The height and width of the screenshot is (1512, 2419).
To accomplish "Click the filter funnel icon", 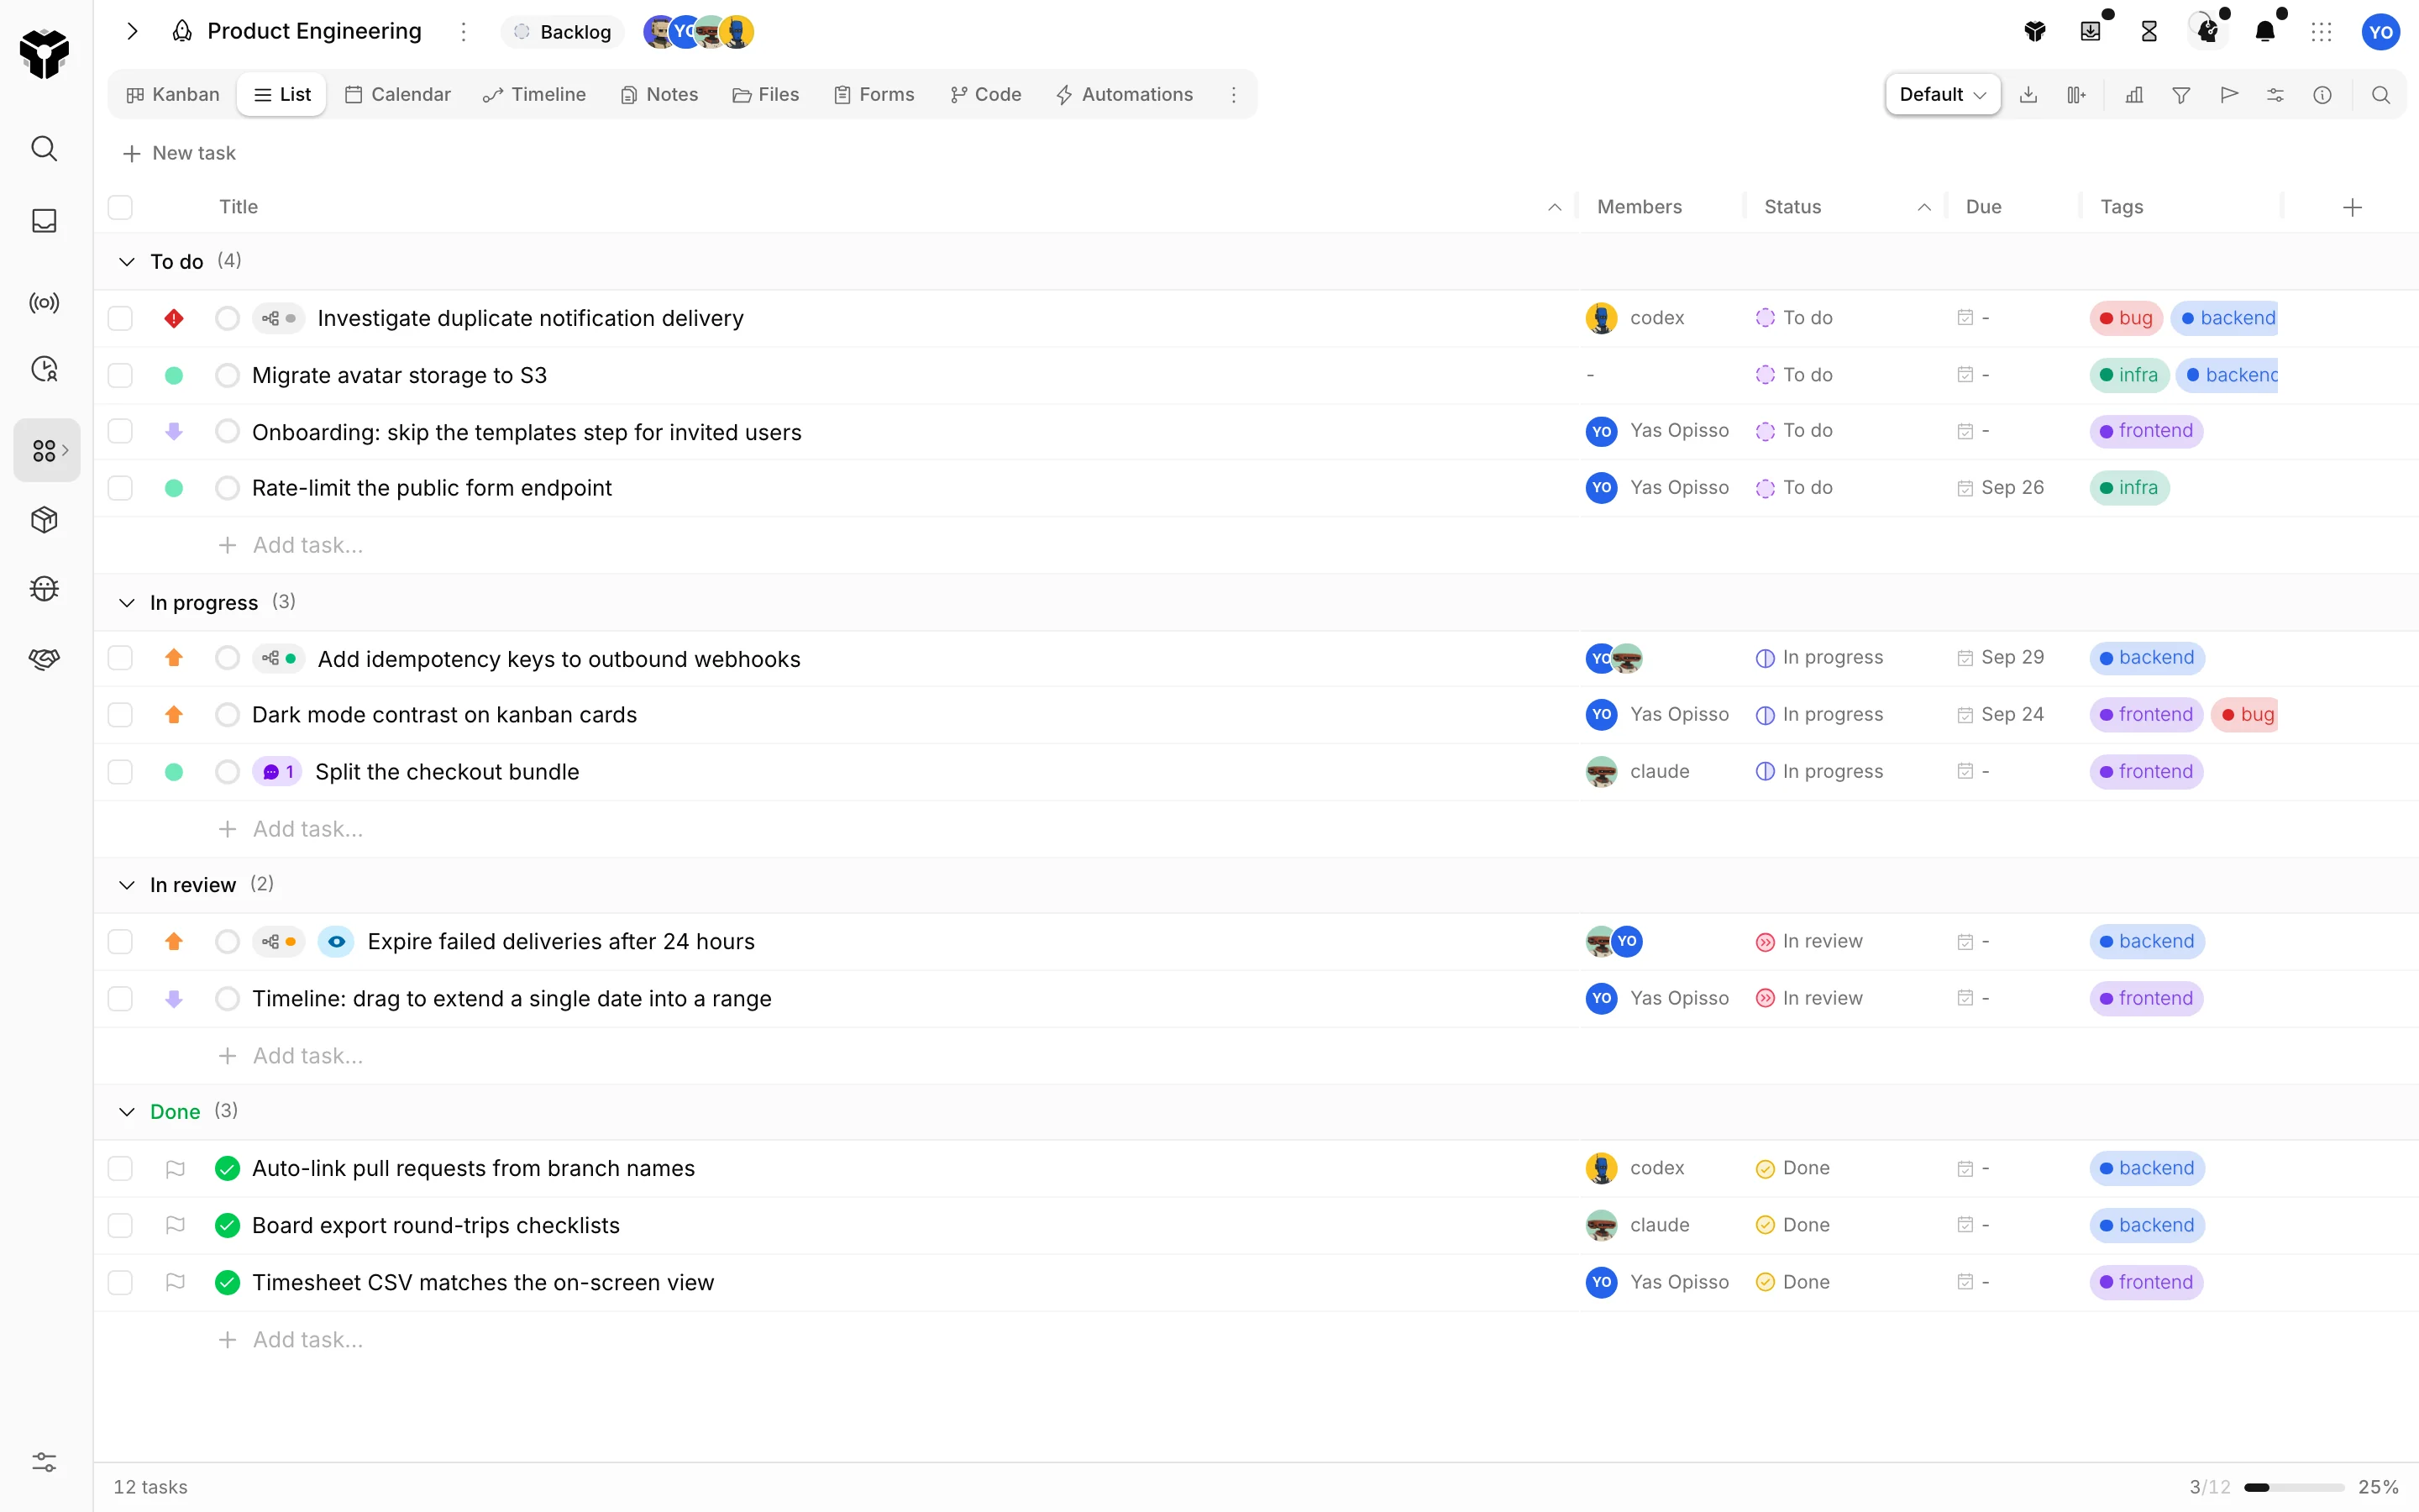I will point(2181,95).
